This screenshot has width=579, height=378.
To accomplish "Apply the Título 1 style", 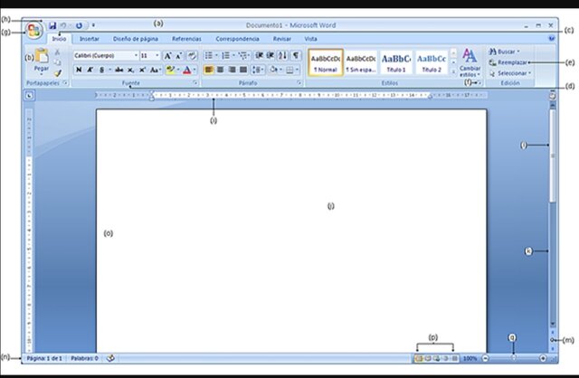I will click(396, 62).
